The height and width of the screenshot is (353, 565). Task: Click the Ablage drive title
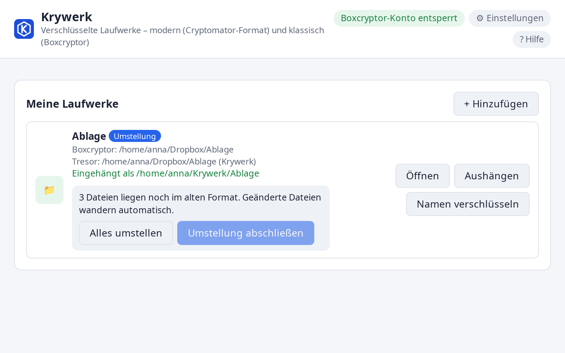coord(89,136)
